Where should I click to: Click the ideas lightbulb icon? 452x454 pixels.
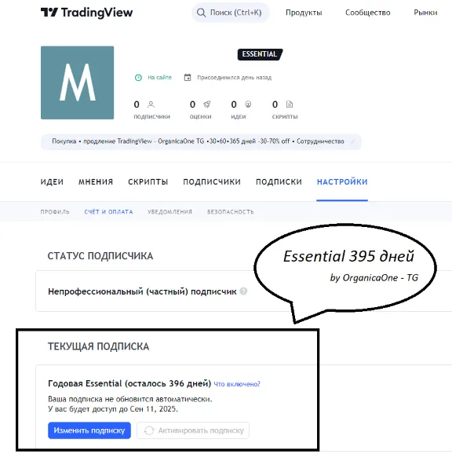248,104
